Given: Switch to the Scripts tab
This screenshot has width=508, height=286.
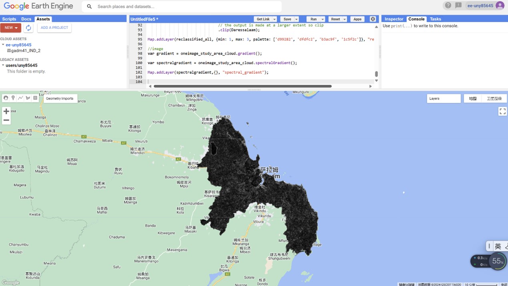Looking at the screenshot, I should click(9, 19).
